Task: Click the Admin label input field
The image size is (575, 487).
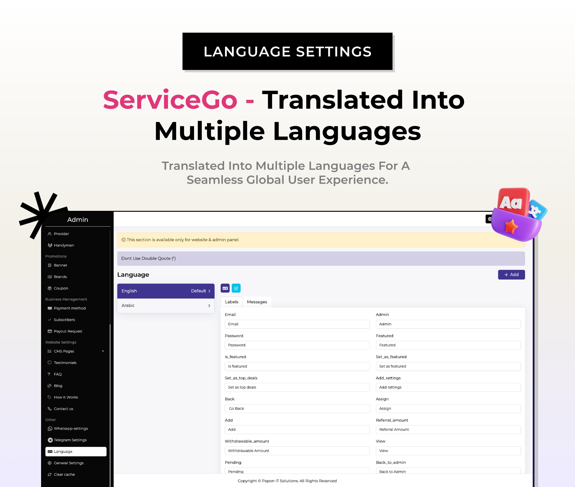Action: point(448,324)
